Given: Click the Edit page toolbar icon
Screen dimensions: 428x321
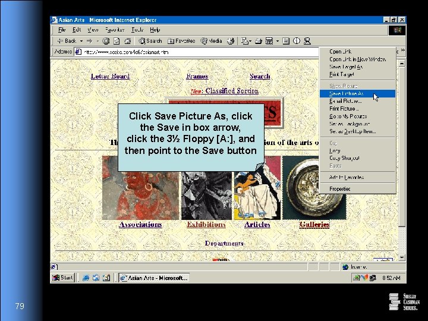Looking at the screenshot, I should tap(269, 41).
